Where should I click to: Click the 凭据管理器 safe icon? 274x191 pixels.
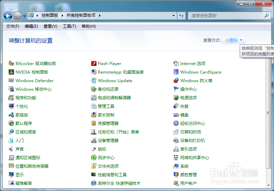tap(94, 123)
